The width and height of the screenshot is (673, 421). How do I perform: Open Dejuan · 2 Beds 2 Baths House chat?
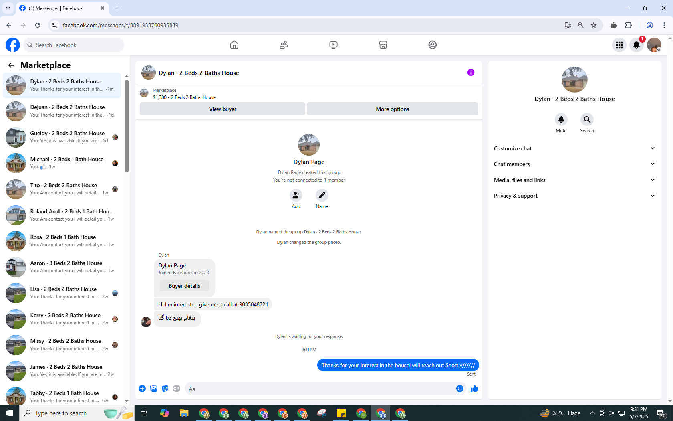(62, 111)
